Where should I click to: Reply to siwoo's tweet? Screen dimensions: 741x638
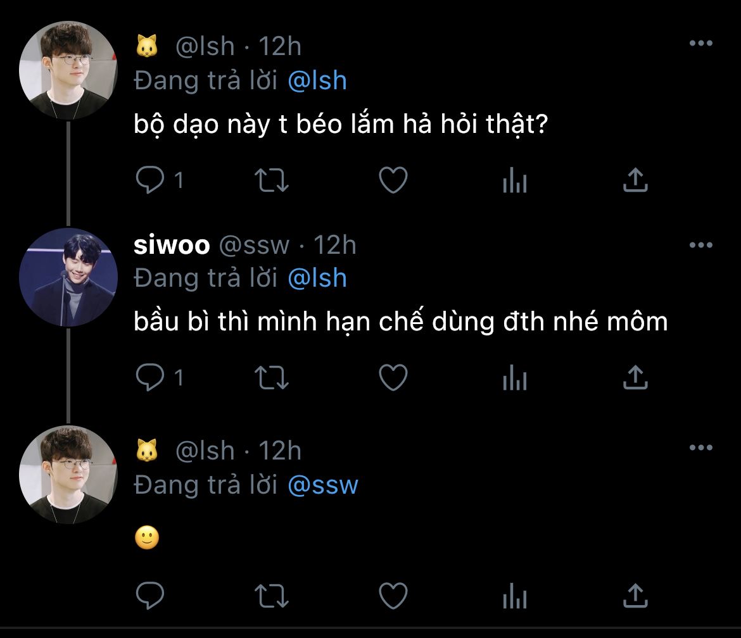150,378
